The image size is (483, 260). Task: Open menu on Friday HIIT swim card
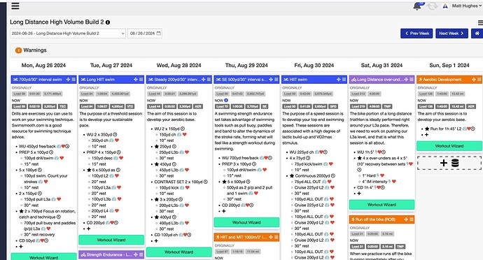[x=344, y=80]
